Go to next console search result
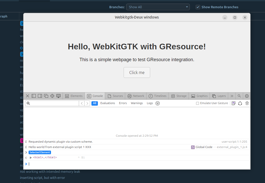The image size is (265, 183). click(87, 103)
